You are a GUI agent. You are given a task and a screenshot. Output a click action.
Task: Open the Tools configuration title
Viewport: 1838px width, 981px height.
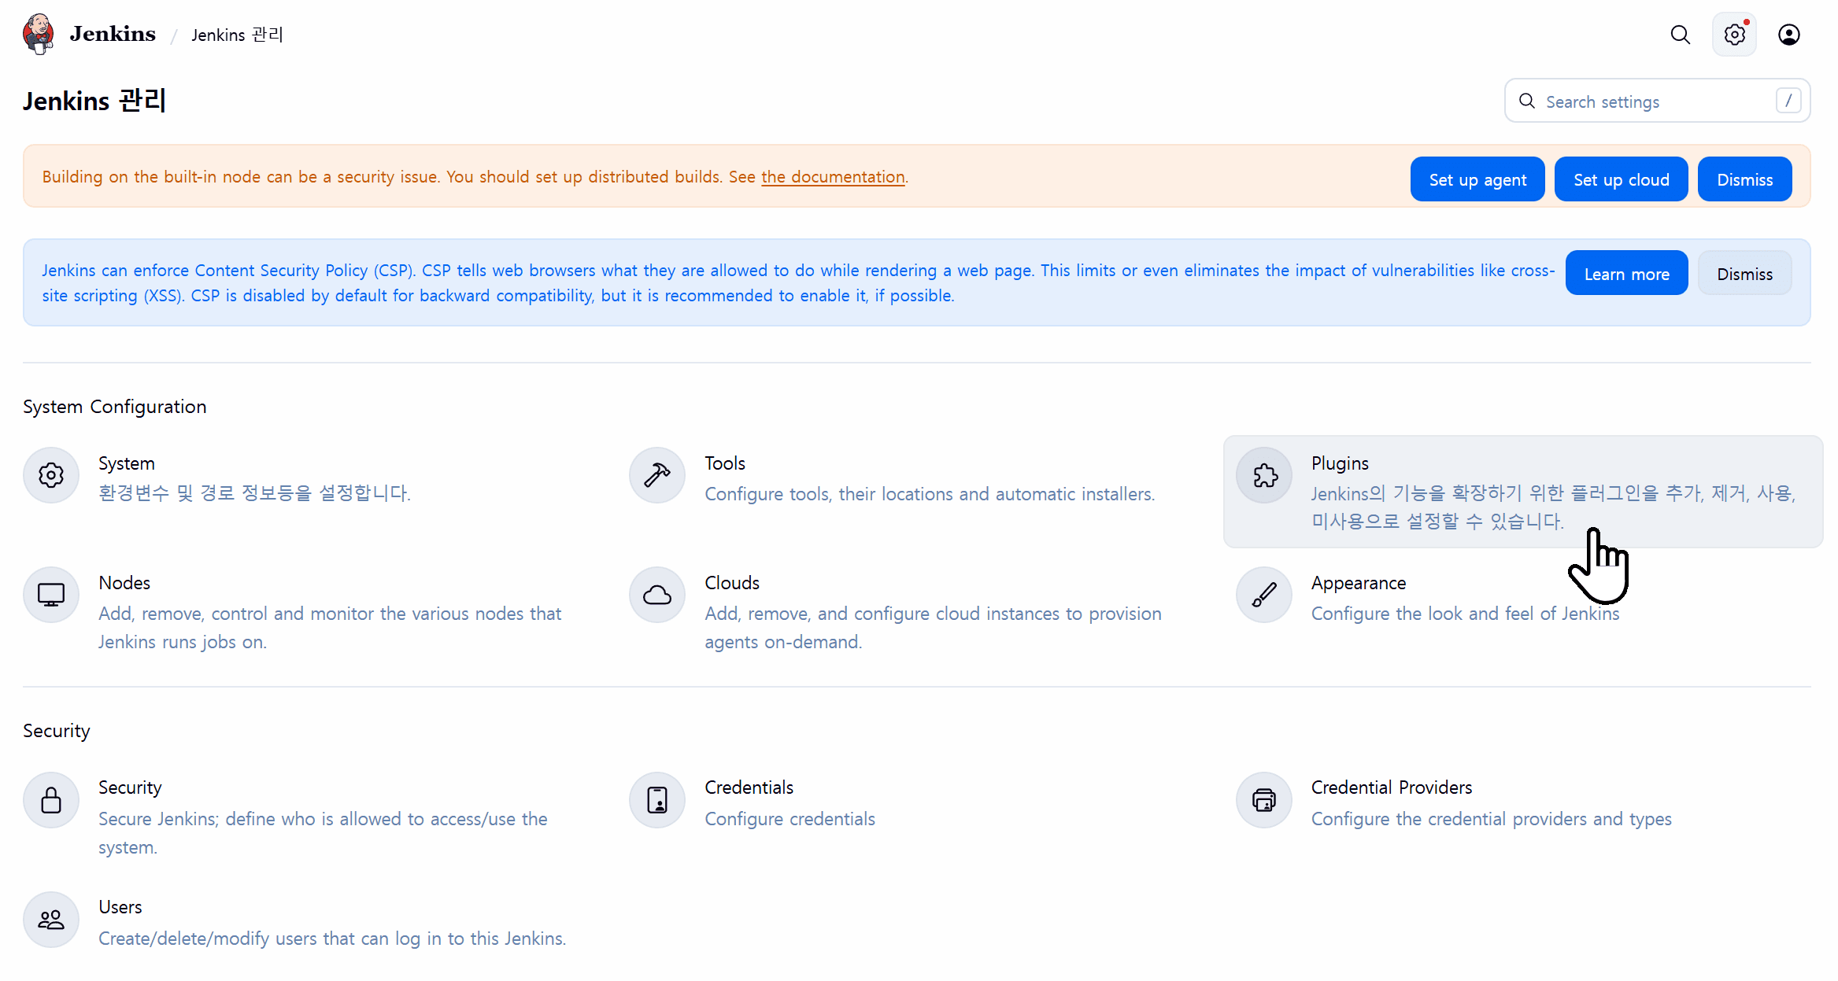pos(725,463)
